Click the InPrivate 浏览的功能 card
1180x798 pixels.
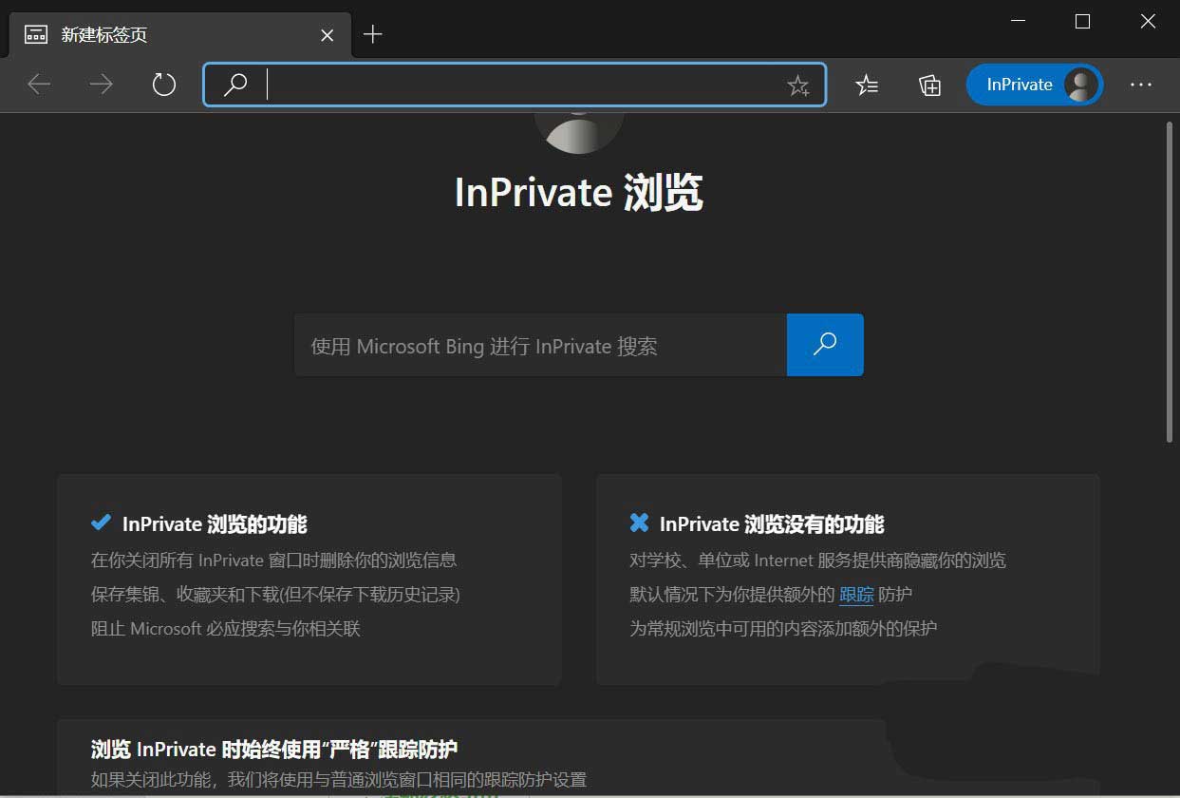(x=309, y=579)
